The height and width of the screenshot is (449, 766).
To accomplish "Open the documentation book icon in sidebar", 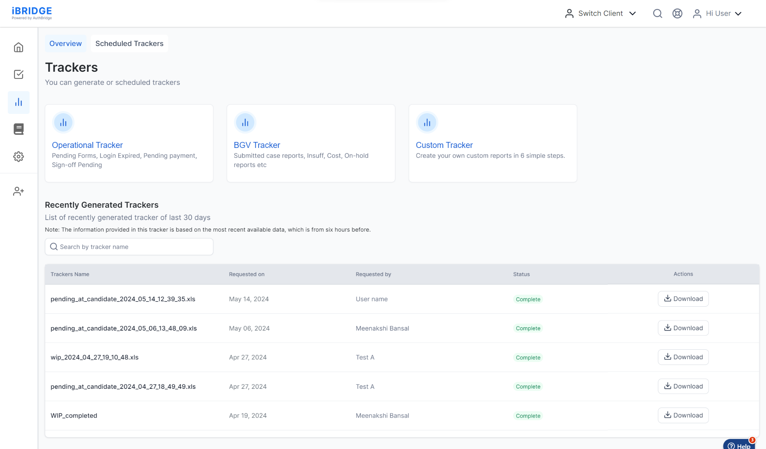I will point(18,129).
